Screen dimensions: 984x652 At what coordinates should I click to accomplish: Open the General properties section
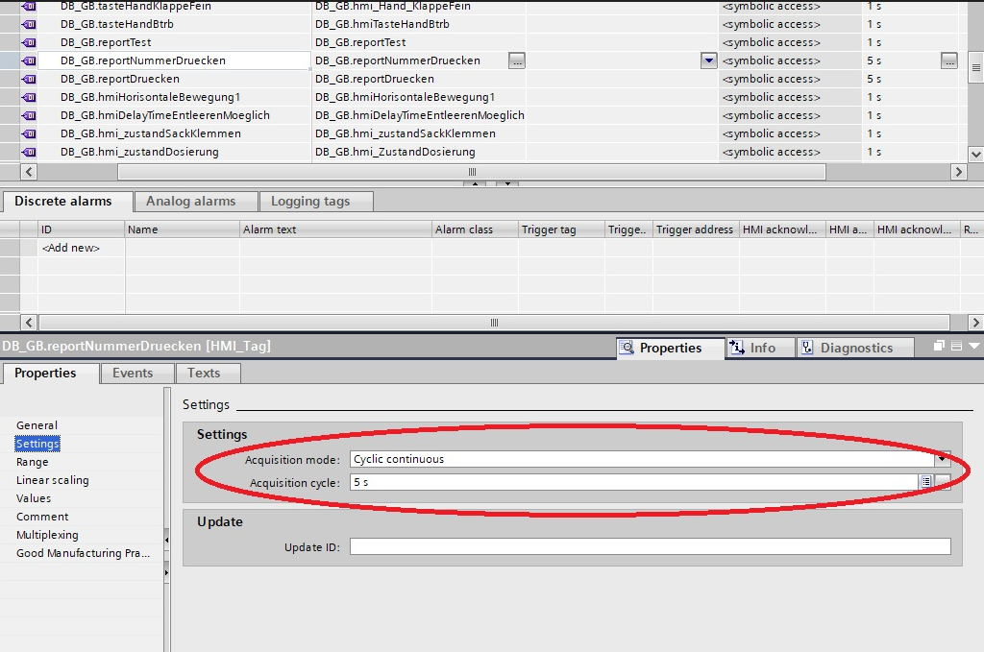pos(37,425)
